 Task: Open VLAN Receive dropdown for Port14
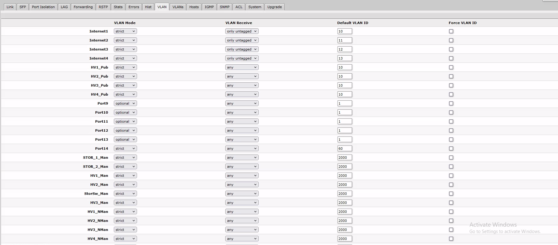coord(242,149)
